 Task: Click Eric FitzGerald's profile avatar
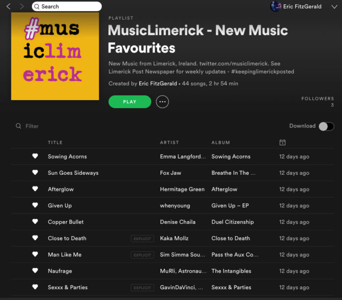tap(276, 6)
